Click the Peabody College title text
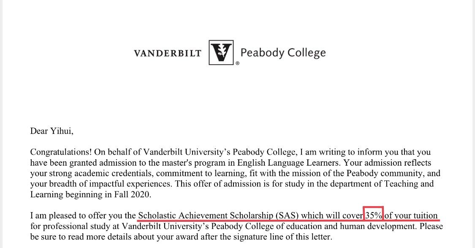Image resolution: width=475 pixels, height=248 pixels. click(x=283, y=53)
